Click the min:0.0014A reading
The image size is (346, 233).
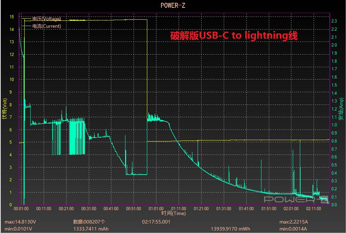tap(293, 229)
